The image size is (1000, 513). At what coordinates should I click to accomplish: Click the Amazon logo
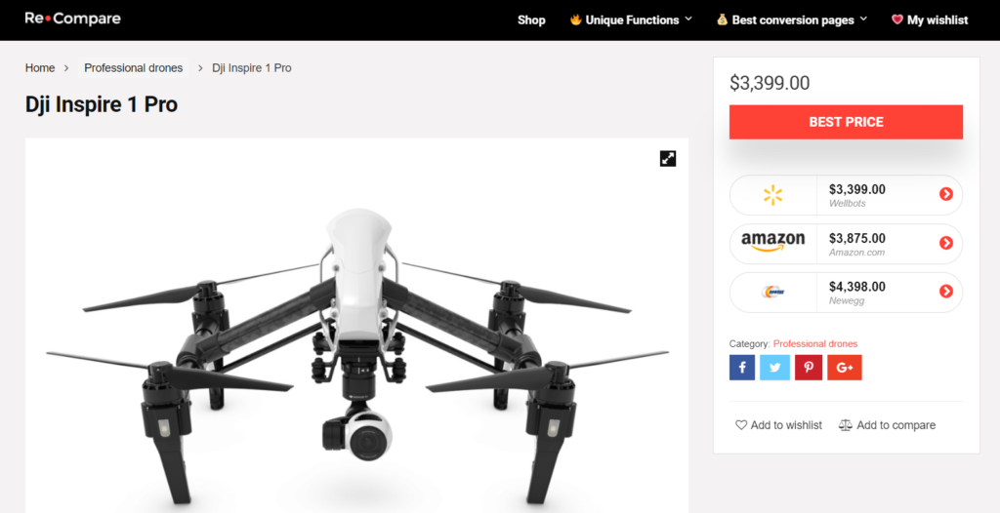point(773,243)
